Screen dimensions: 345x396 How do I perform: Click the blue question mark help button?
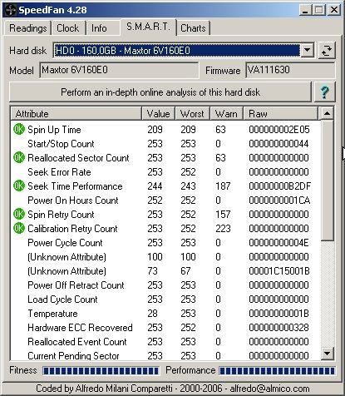(324, 92)
